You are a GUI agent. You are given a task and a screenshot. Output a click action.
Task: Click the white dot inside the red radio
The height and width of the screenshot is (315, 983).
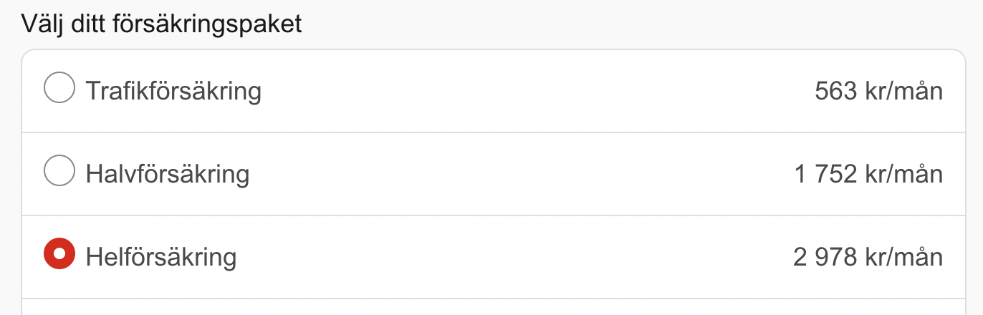point(59,255)
